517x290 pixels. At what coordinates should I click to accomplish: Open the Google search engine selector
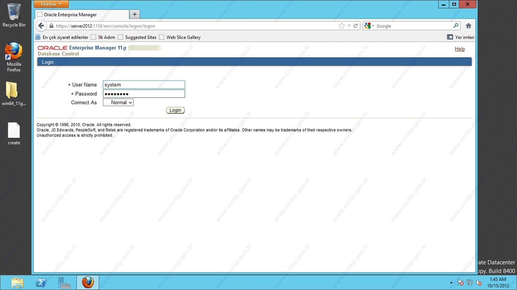click(369, 26)
